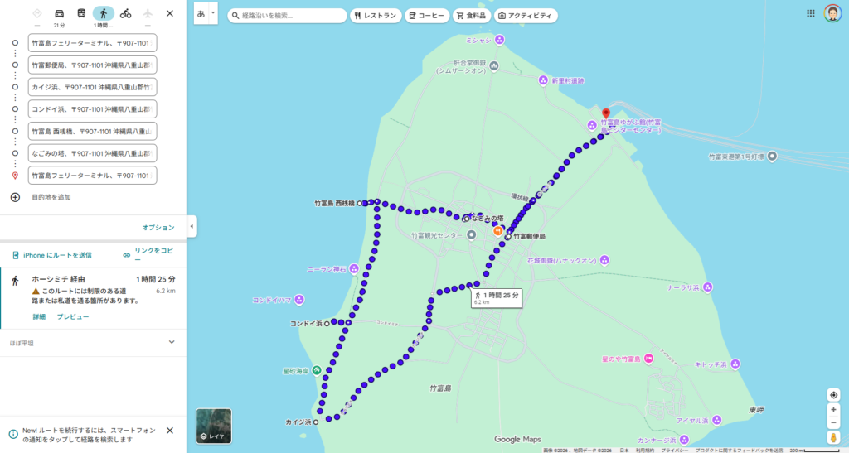This screenshot has width=849, height=453.
Task: Open the オプション route options
Action: pos(158,228)
